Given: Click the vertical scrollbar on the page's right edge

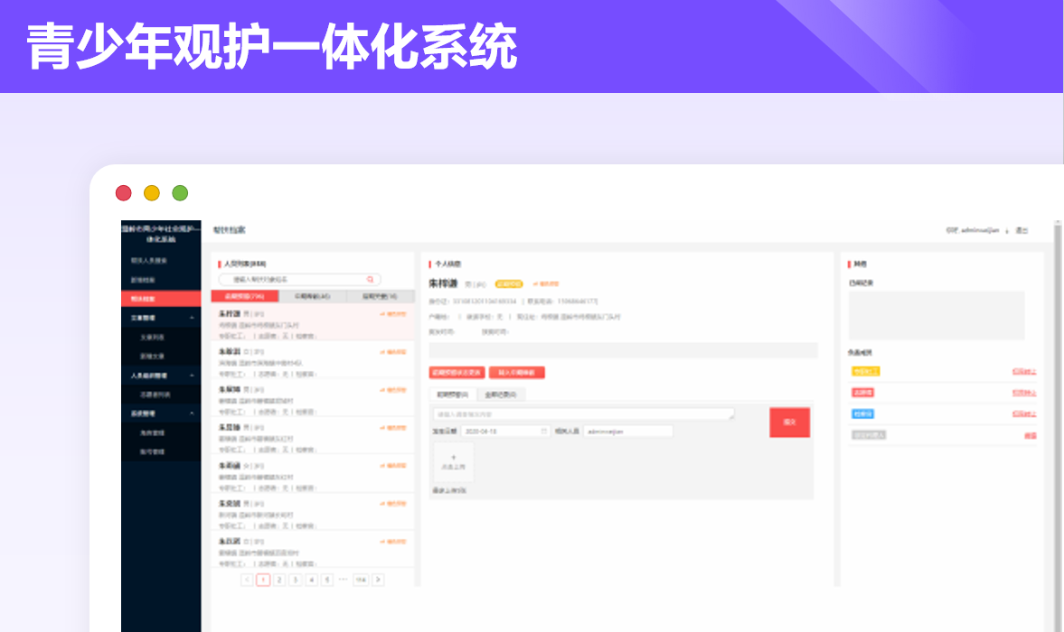Looking at the screenshot, I should point(1057,425).
